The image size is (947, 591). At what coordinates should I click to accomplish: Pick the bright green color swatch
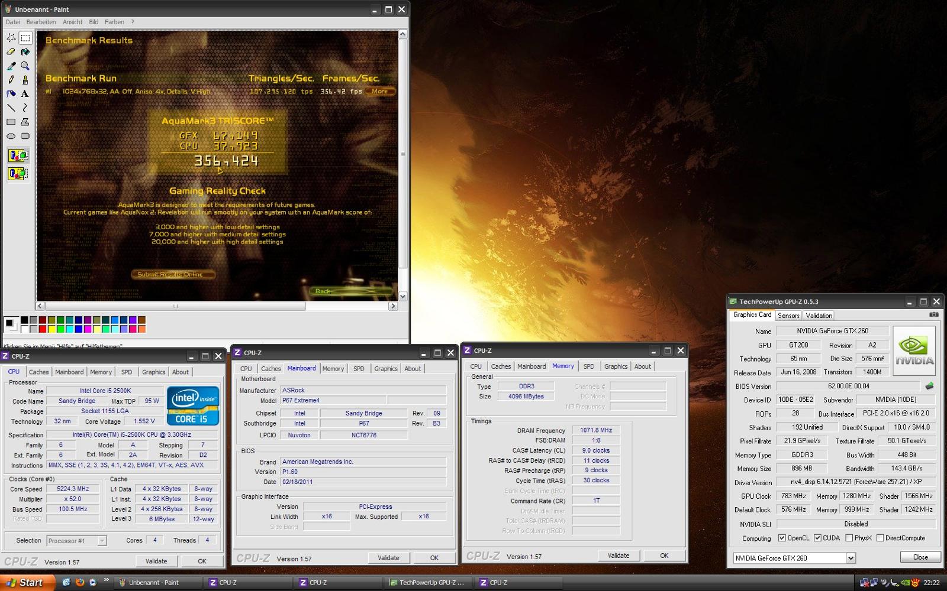tap(60, 329)
